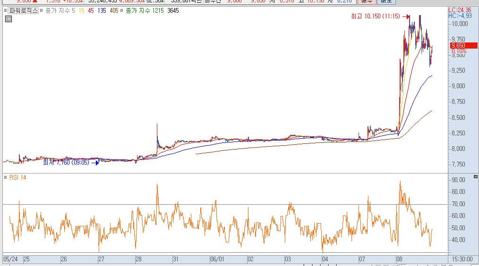Click the 05/24 date on the time axis
The height and width of the screenshot is (266, 479).
click(x=11, y=259)
